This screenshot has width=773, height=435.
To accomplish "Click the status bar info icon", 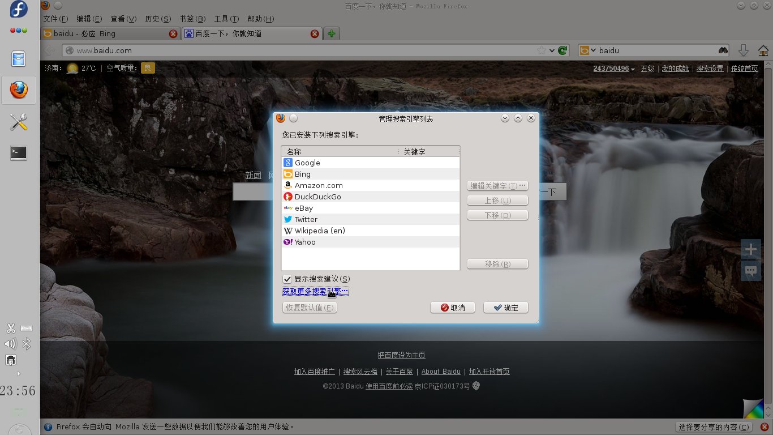I will click(x=48, y=427).
